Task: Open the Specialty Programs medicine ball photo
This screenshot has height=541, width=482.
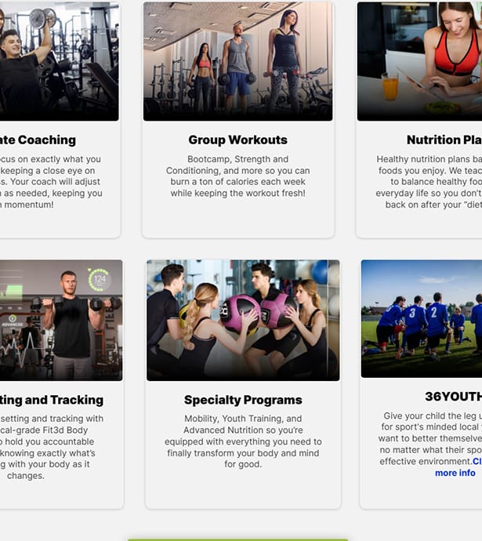Action: (x=243, y=320)
